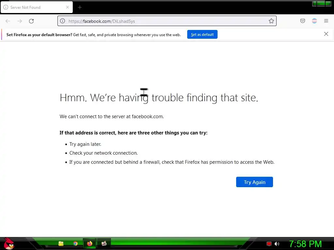Click the red system tray icon
This screenshot has width=334, height=250.
tap(269, 244)
